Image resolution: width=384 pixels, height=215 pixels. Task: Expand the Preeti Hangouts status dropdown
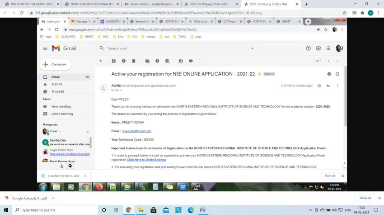click(x=59, y=131)
